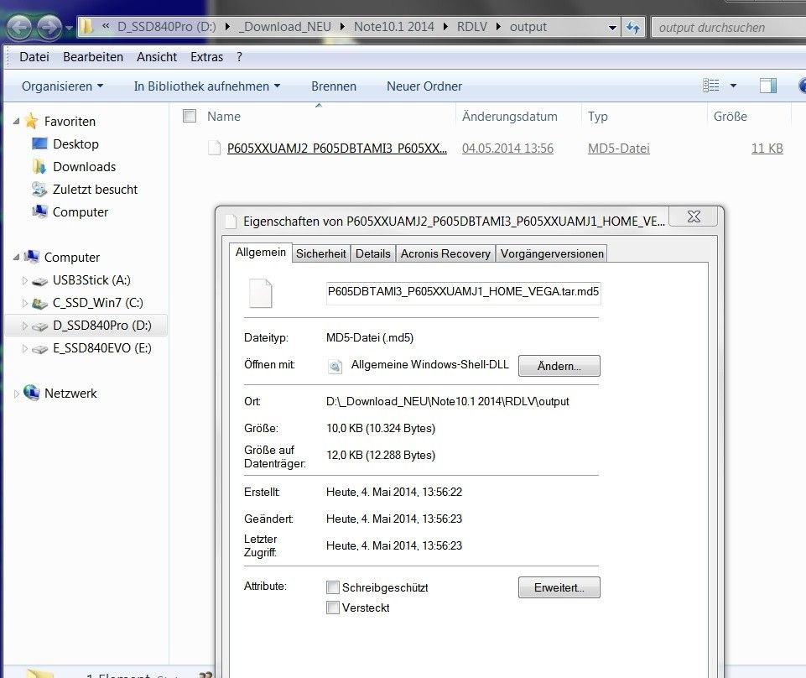Click the _Download_NEU breadcrumb segment
Image resolution: width=806 pixels, height=678 pixels.
pos(285,27)
